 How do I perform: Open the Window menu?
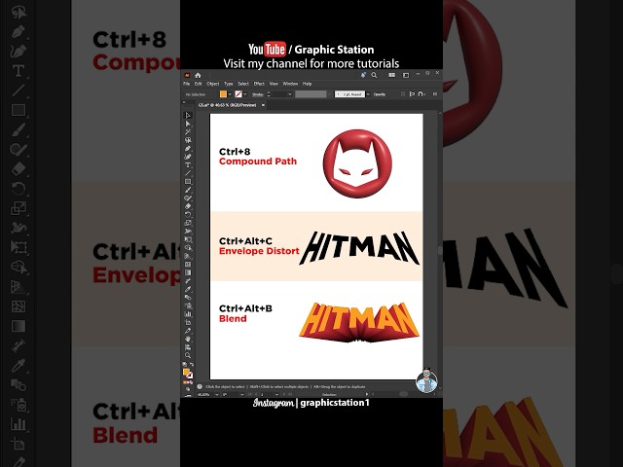point(290,84)
